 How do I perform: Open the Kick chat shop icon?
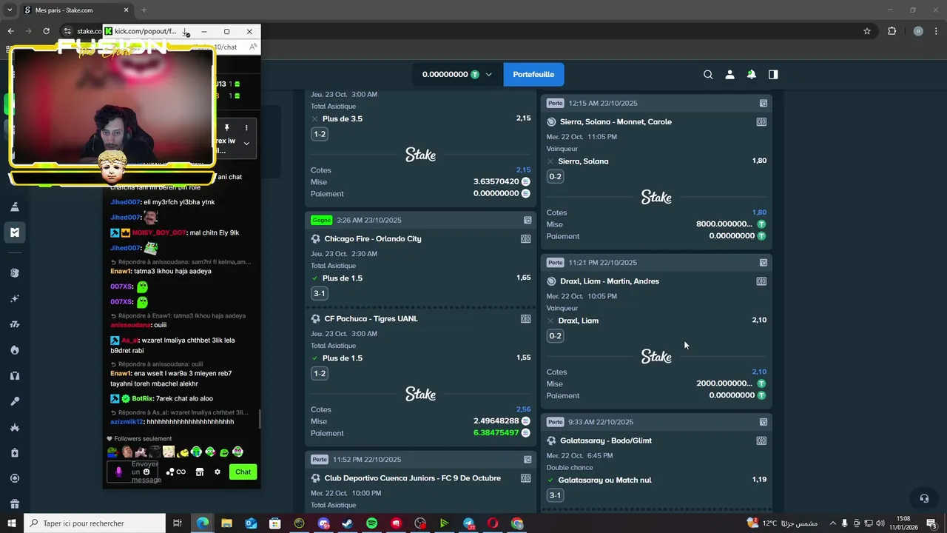(199, 472)
